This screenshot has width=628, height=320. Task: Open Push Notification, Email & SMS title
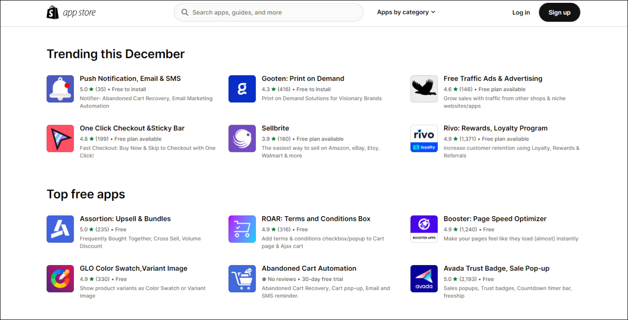(130, 78)
